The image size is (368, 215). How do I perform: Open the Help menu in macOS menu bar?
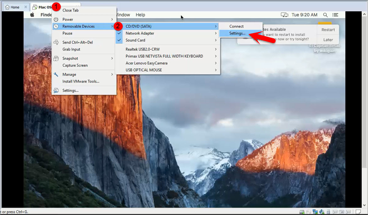click(x=140, y=15)
